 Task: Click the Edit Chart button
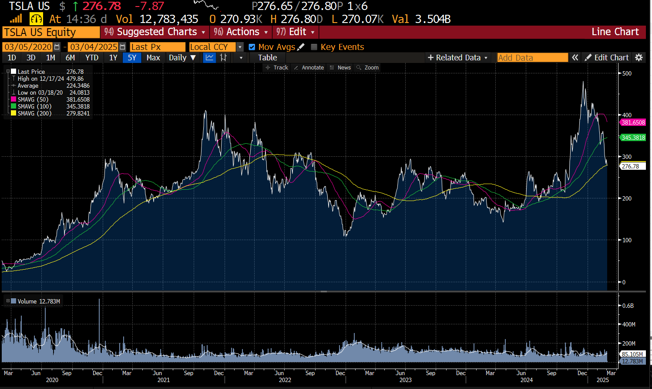607,57
